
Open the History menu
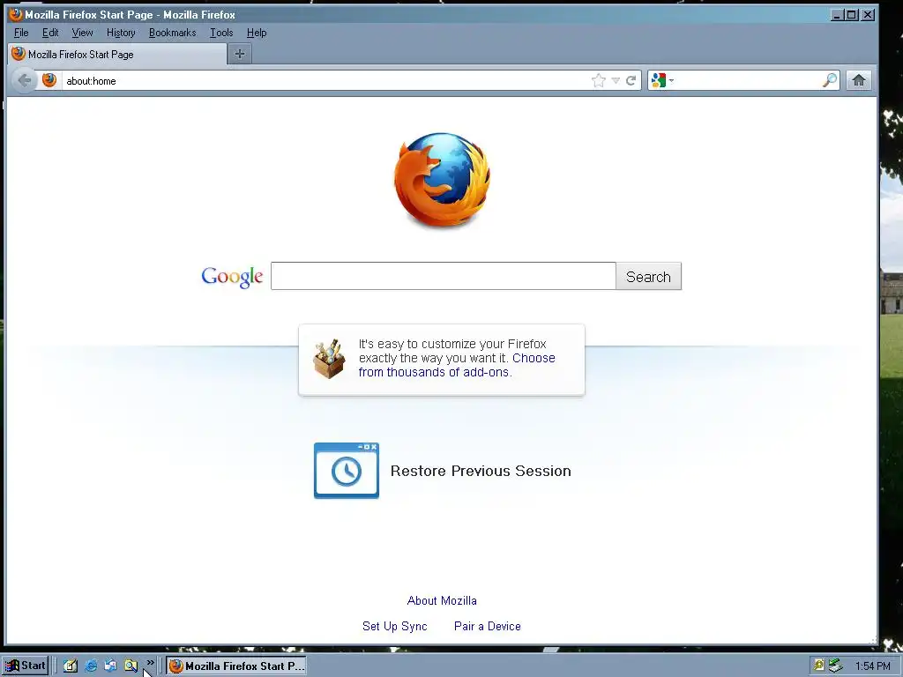point(121,33)
